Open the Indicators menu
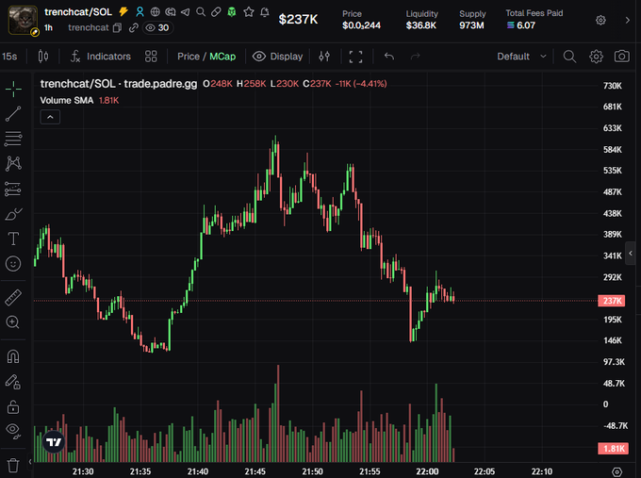The image size is (641, 478). coord(101,57)
